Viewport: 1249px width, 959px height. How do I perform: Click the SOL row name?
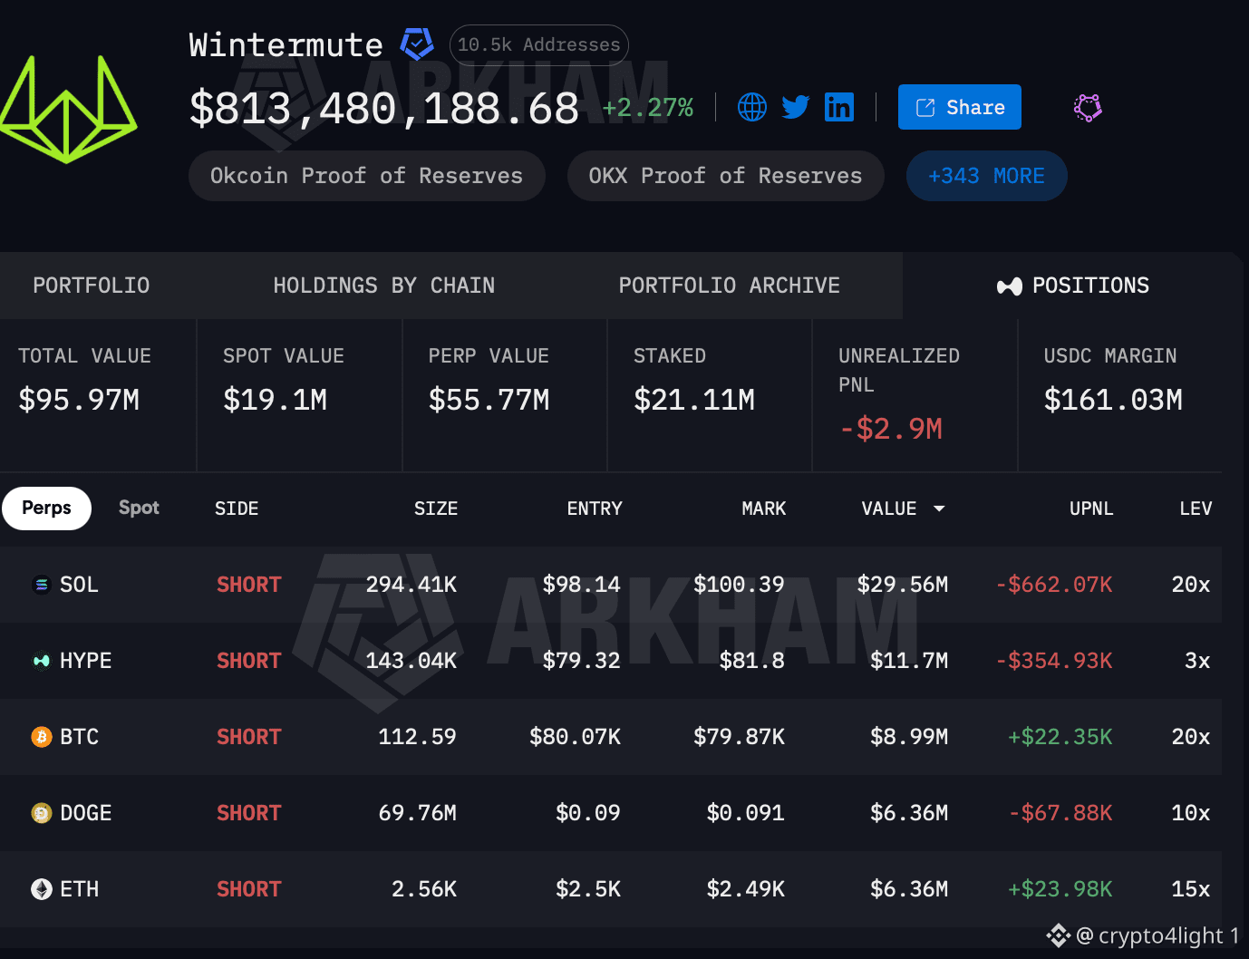[79, 585]
